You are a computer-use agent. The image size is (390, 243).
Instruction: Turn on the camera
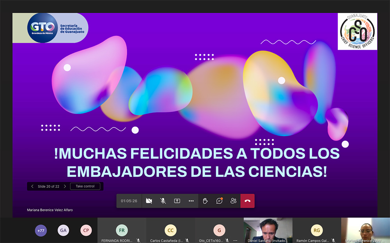149,201
